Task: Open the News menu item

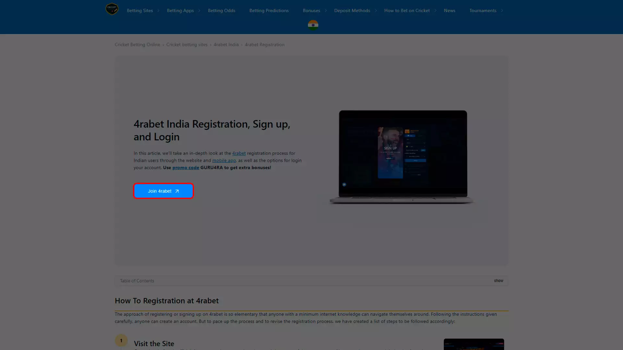Action: [449, 10]
